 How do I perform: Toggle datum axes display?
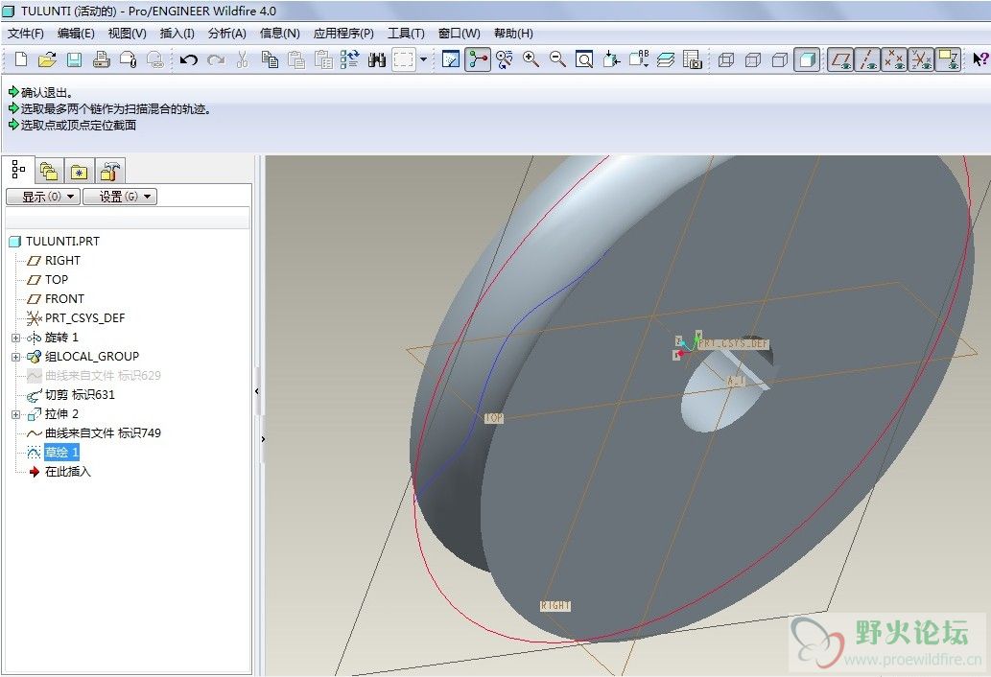tap(868, 59)
